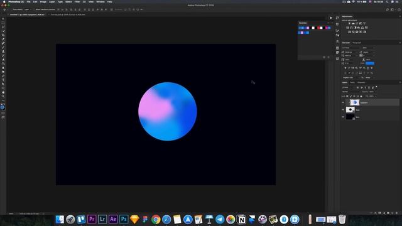Lock all on the selected layer

tap(361, 96)
